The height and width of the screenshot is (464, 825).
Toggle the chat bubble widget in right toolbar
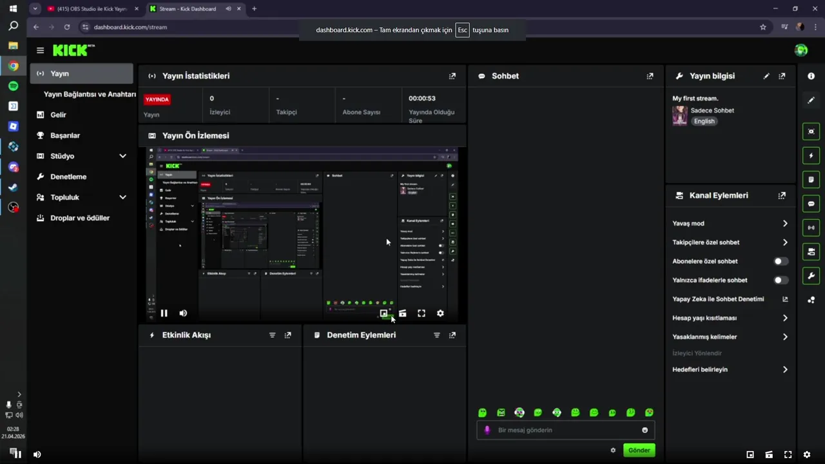point(811,204)
